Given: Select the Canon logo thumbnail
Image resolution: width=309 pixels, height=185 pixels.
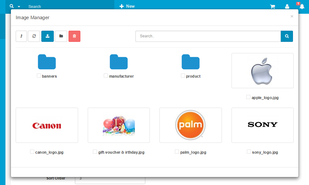Looking at the screenshot, I should point(47,125).
